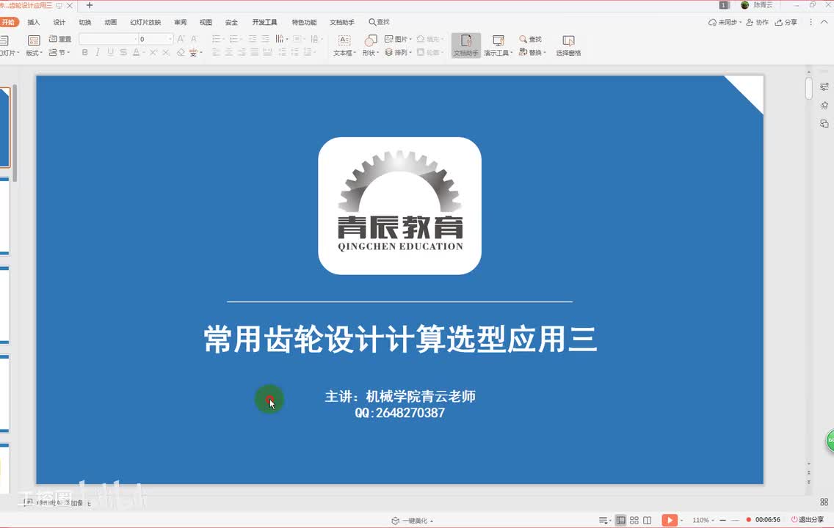834x528 pixels.
Task: Click the 退出分享 exit sharing button
Action: coord(808,519)
